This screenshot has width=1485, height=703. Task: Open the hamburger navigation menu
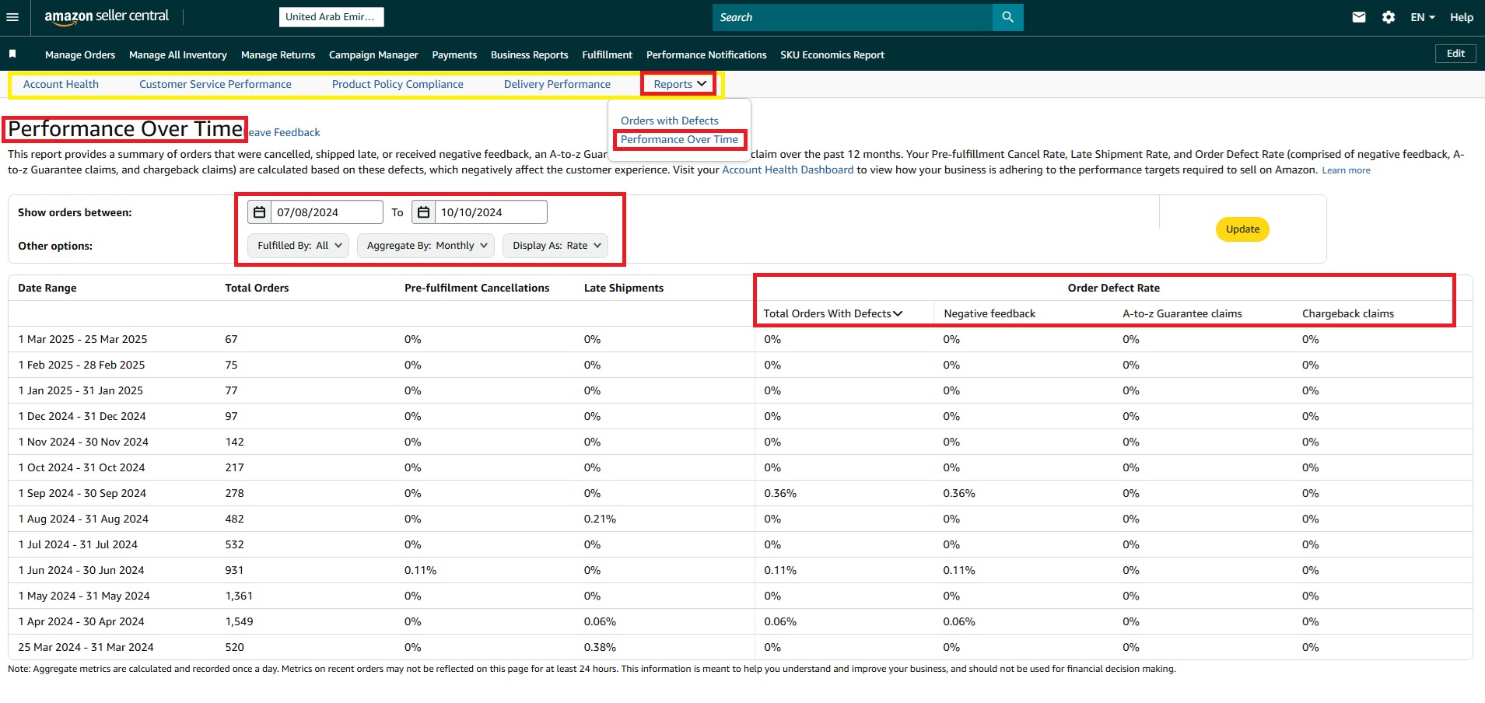click(12, 17)
